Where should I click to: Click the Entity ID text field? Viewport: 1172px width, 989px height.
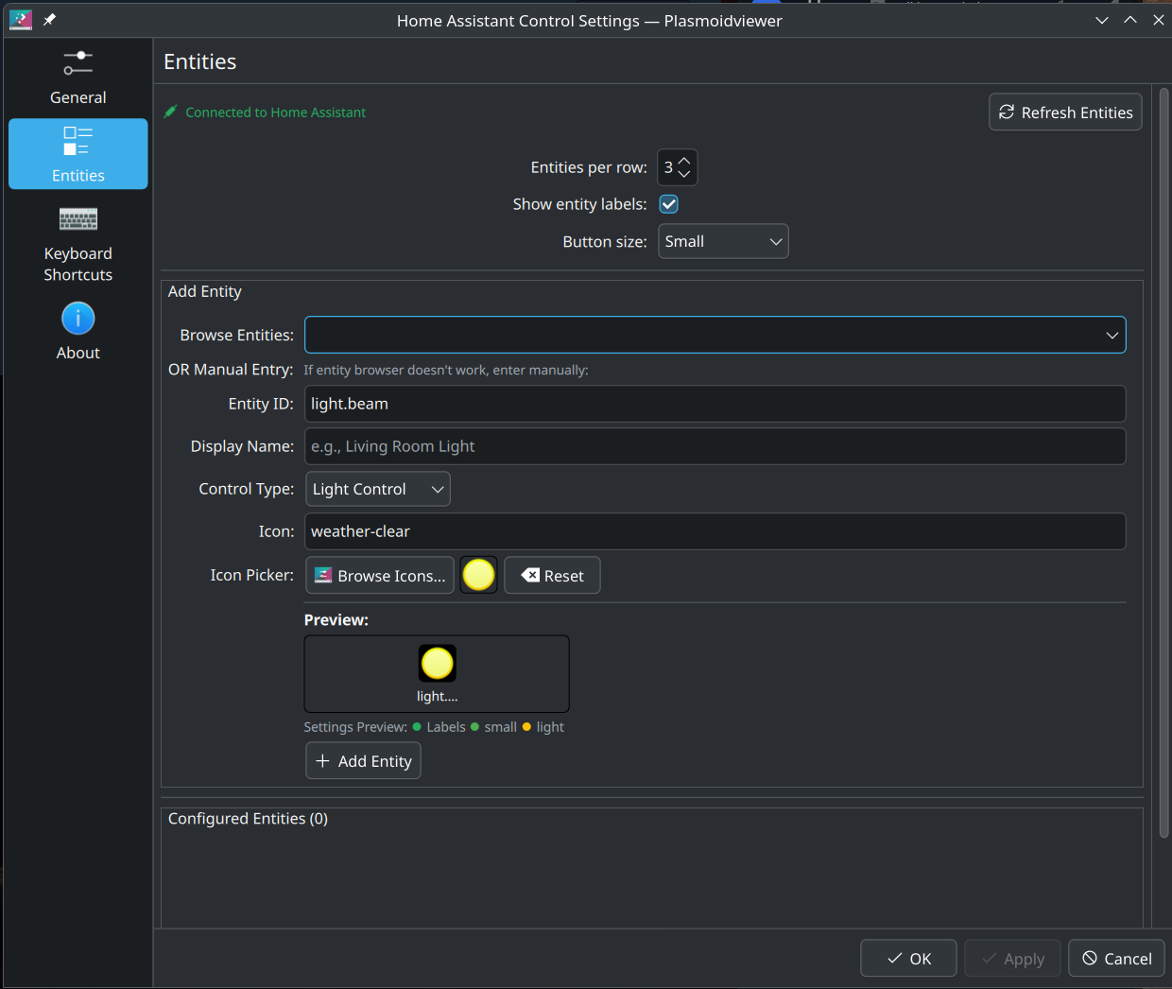pyautogui.click(x=715, y=404)
